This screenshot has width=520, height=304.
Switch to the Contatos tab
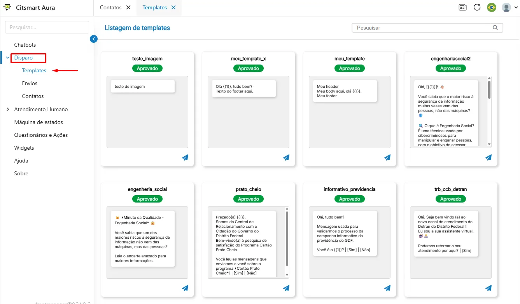(x=111, y=7)
